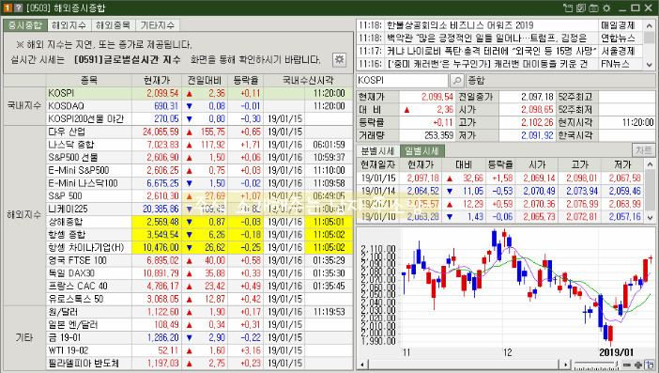Screen dimensions: 659x373
Task: Click the orange number 1 icon in title bar
Action: click(x=8, y=8)
